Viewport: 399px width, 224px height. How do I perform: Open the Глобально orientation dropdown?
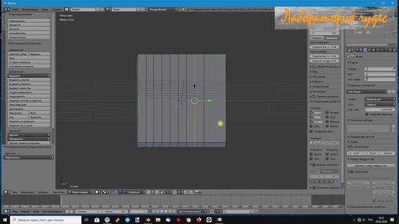click(135, 192)
